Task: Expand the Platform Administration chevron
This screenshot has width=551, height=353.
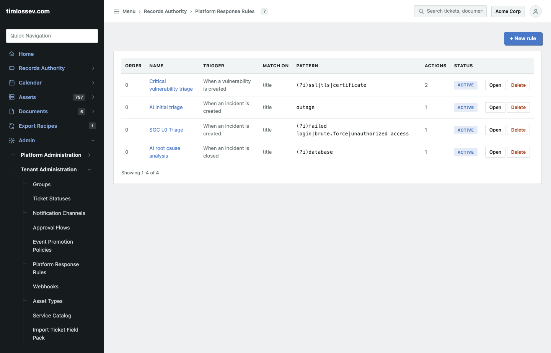Action: pyautogui.click(x=90, y=155)
